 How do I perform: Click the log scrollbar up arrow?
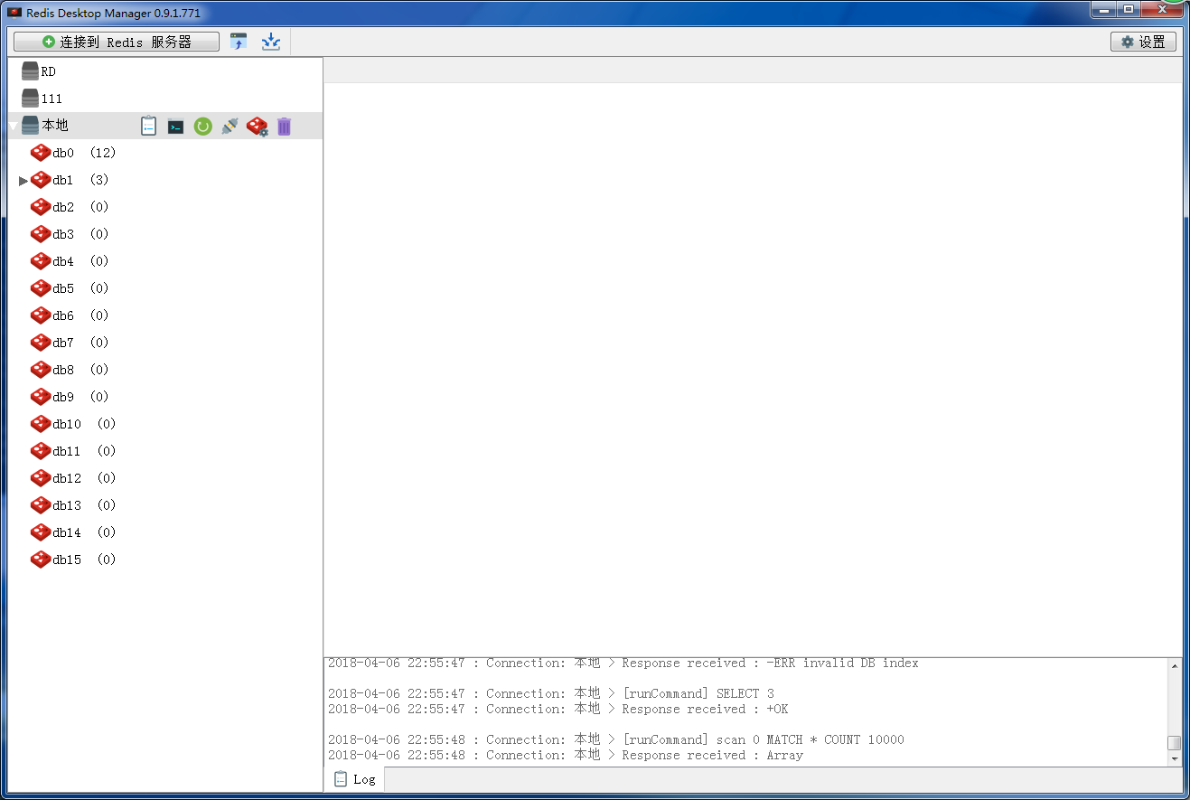coord(1175,666)
